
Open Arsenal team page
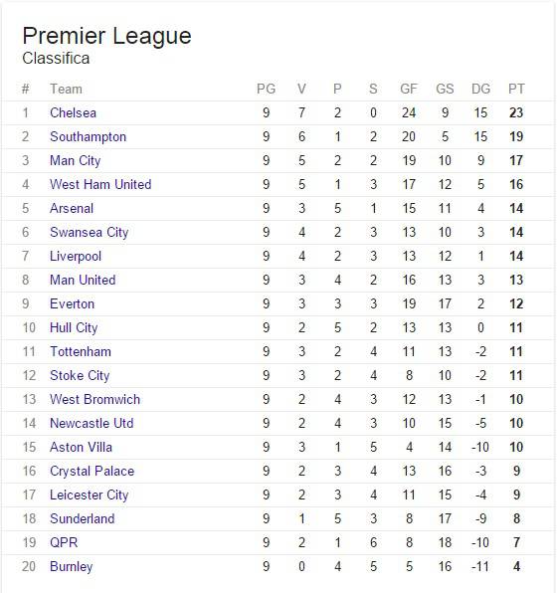[72, 208]
